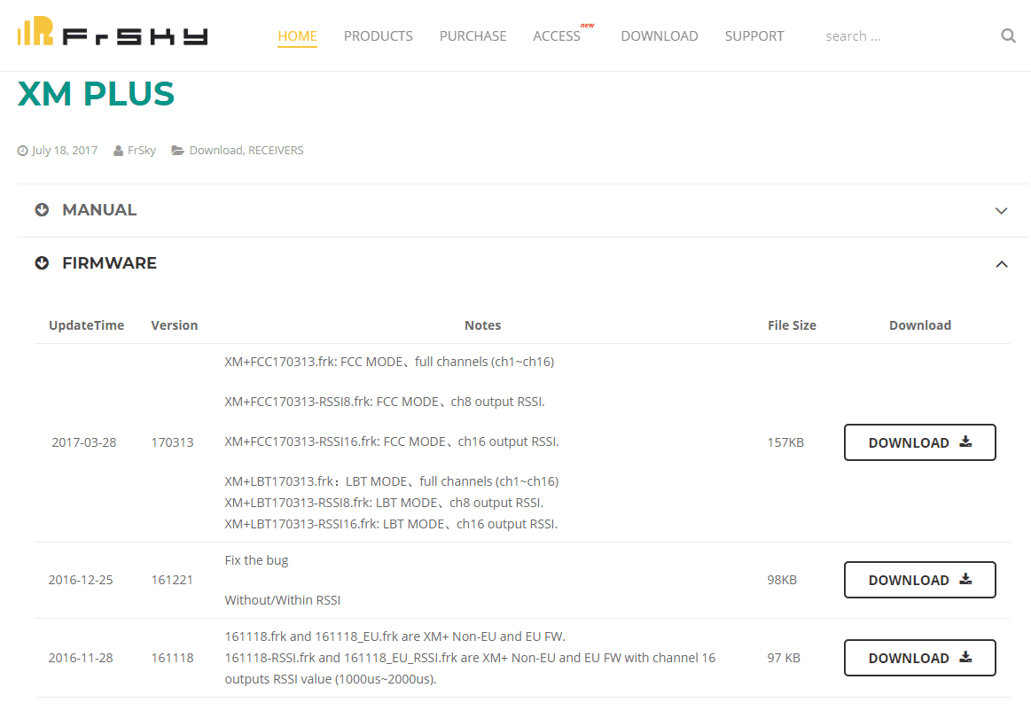1031x711 pixels.
Task: Go to the HOME menu
Action: [297, 36]
